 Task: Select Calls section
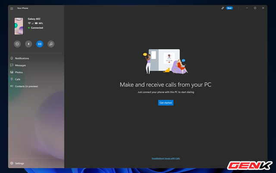coord(36,79)
